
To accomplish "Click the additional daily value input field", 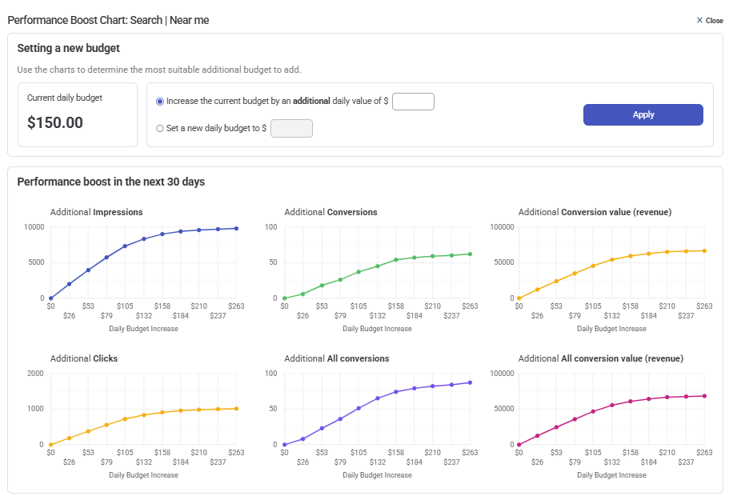I will [413, 101].
